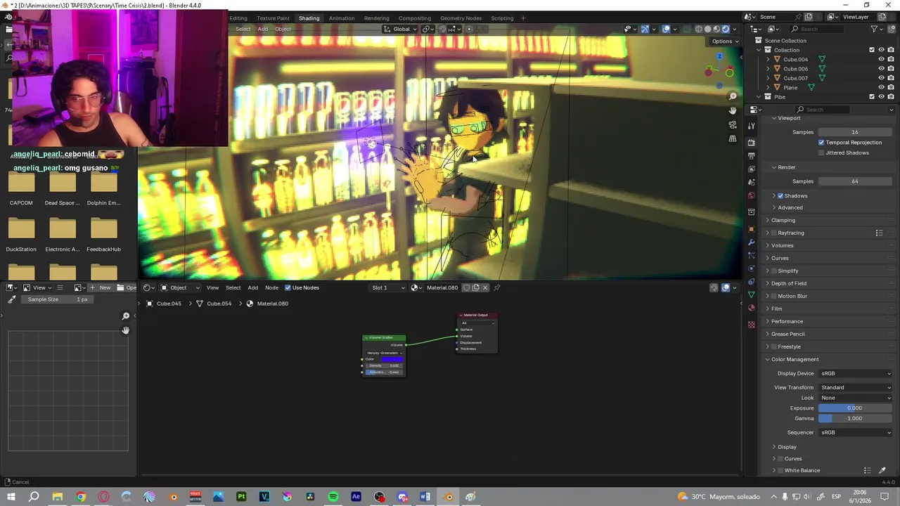The image size is (900, 506).
Task: Toggle the Shadows checkbox under Render
Action: (x=780, y=195)
